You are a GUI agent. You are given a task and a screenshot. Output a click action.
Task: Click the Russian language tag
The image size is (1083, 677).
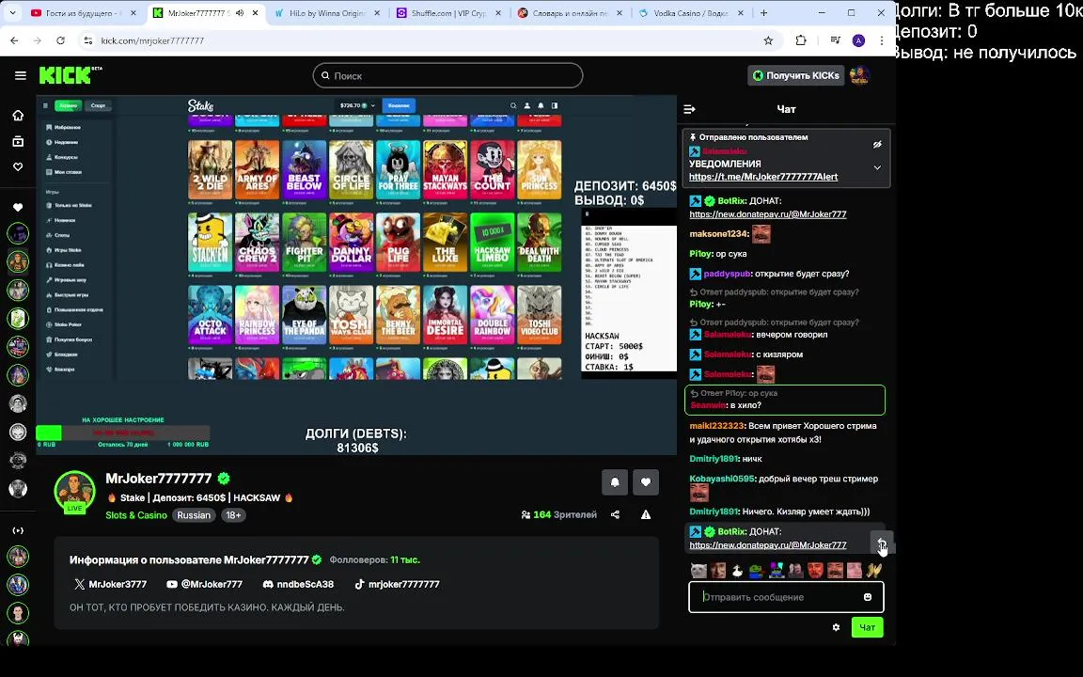pos(194,515)
